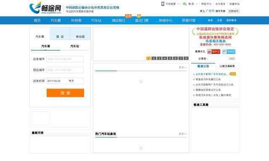Click the blue Tencent Weibo follow button
Screen dimensions: 269x161
pos(229,52)
